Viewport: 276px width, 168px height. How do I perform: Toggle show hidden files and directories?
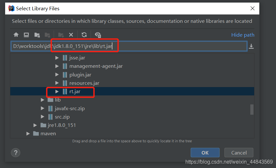point(98,35)
